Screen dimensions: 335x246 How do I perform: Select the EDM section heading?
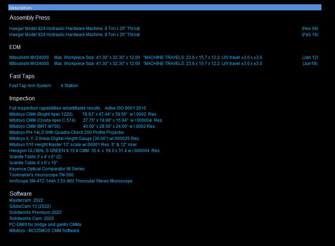pos(15,47)
